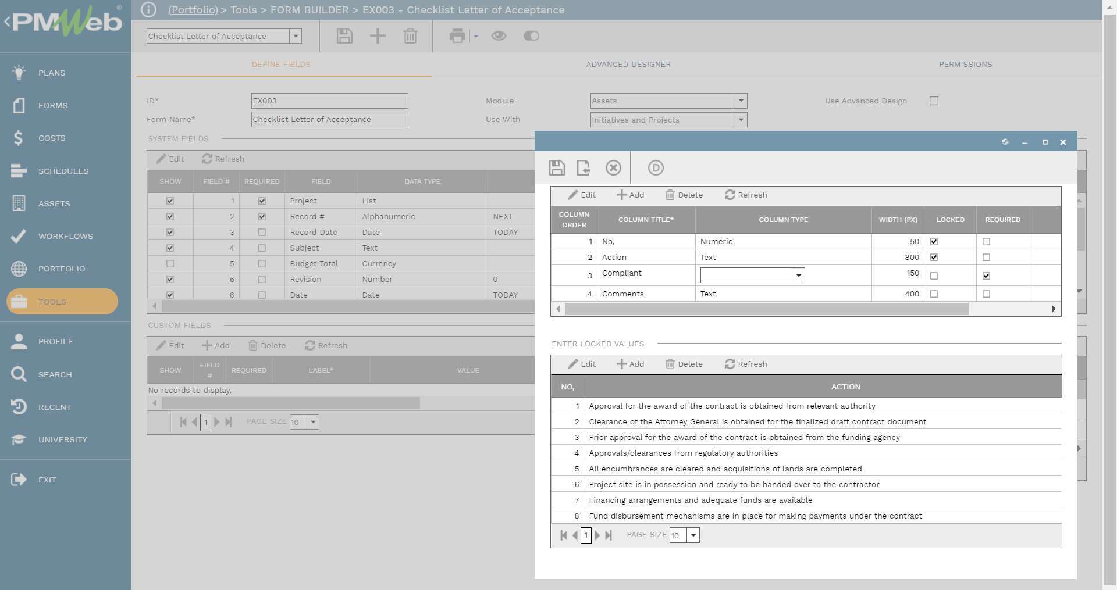Click the printer icon in the main toolbar
The height and width of the screenshot is (590, 1117).
(x=457, y=36)
